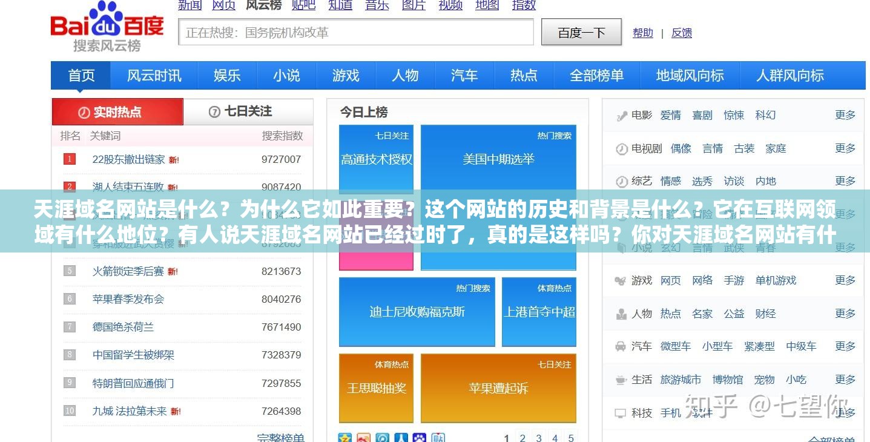This screenshot has width=870, height=442.
Task: Click the cup icon beside 生活
Action: tap(621, 380)
